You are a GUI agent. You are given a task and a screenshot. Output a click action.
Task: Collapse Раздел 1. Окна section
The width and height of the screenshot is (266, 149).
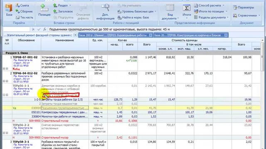[x=4, y=53]
